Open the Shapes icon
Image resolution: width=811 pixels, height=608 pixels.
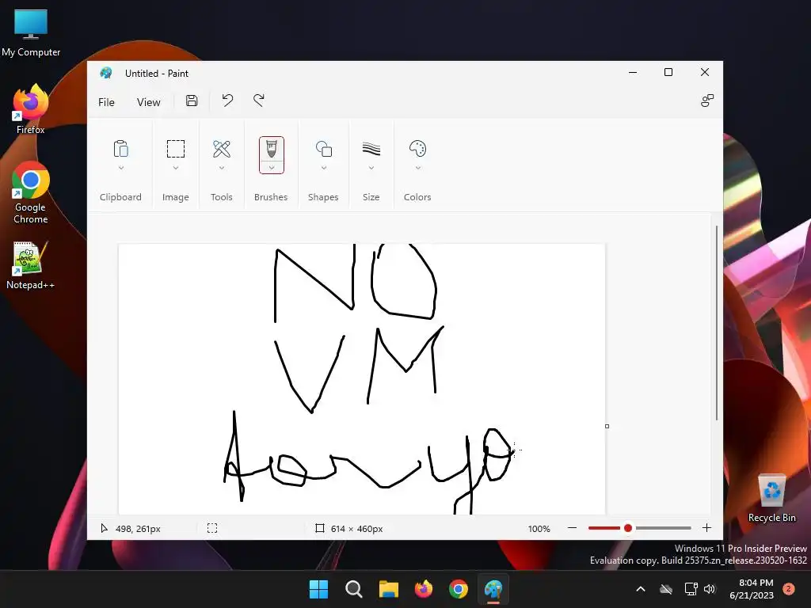tap(324, 149)
